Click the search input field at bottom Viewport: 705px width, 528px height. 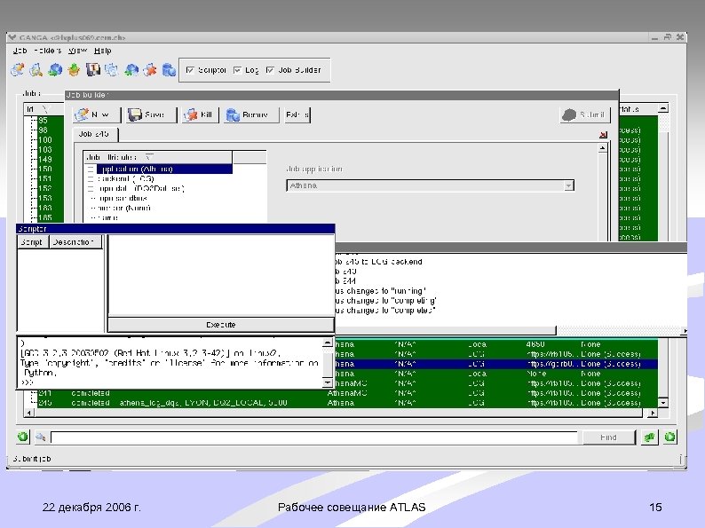313,437
